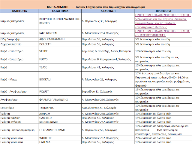Select the category cell Καφέ - Μπαρ
The width and height of the screenshot is (192, 144).
[x=19, y=79]
